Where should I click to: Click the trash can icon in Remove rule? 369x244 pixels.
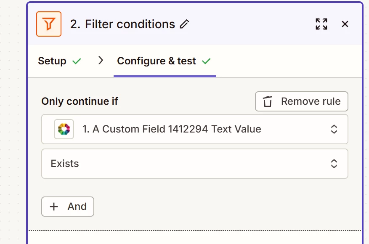[x=268, y=102]
